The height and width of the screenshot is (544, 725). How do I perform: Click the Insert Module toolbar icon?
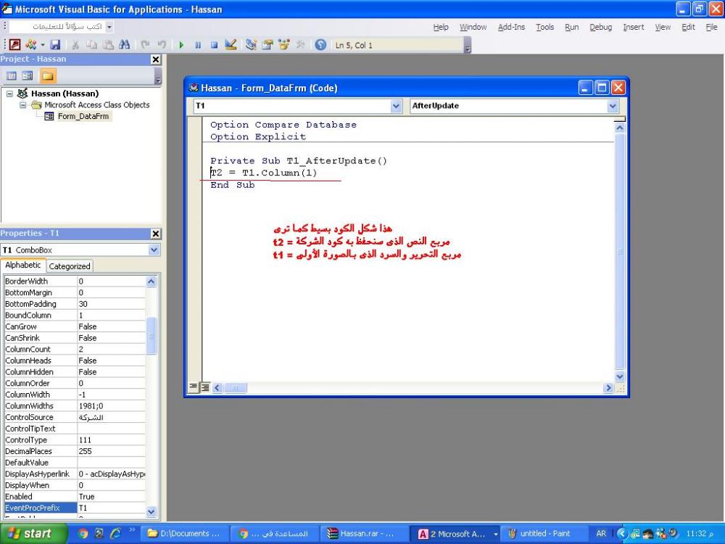[x=31, y=45]
